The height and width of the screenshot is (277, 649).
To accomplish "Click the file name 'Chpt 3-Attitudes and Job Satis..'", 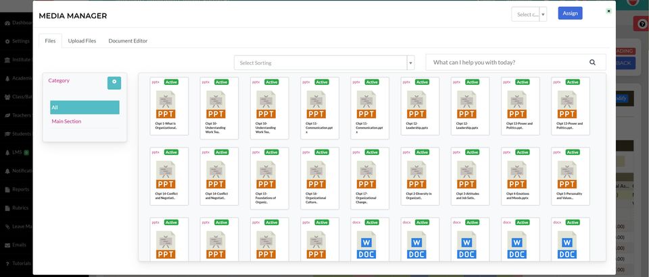I will 467,195.
